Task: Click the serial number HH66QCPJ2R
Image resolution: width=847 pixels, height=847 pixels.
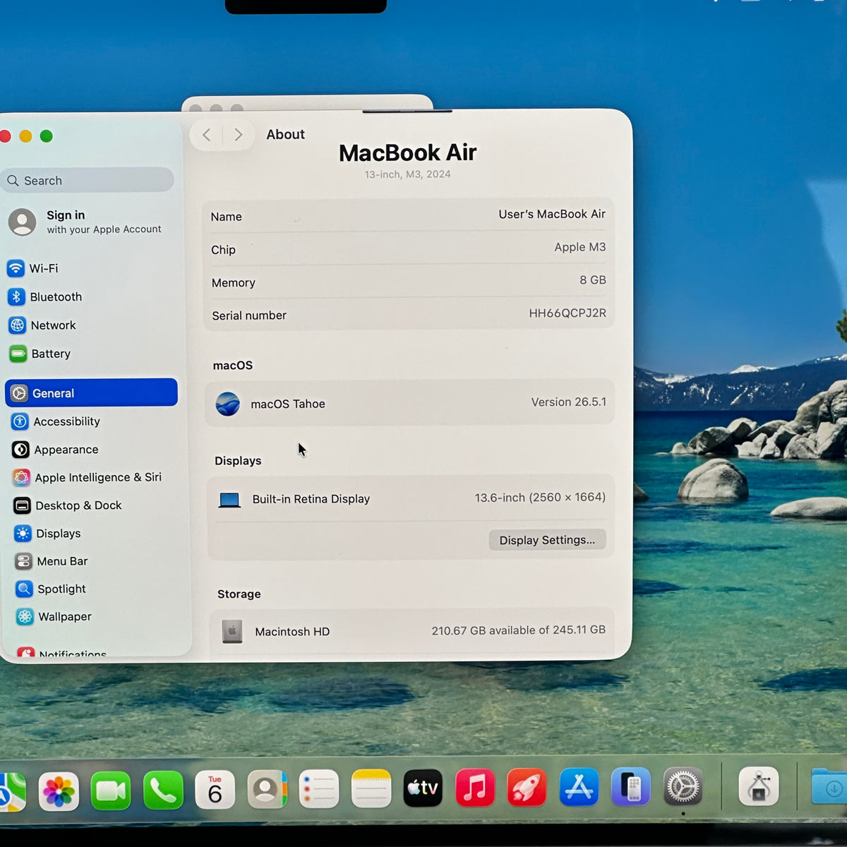Action: 567,313
